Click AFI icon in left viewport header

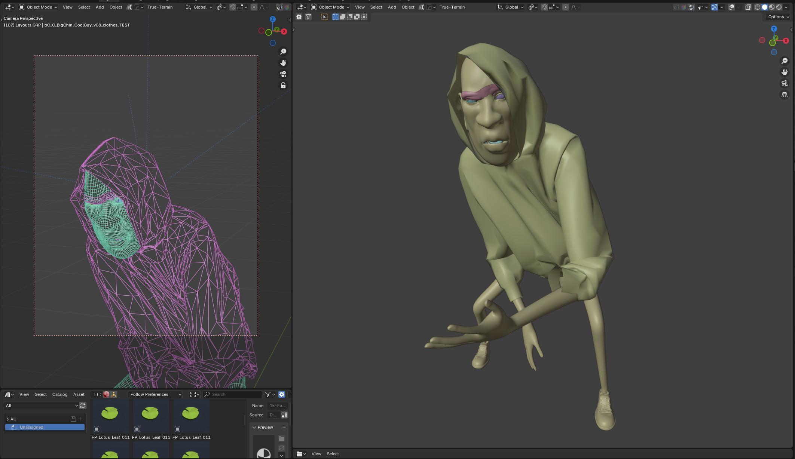pos(279,7)
